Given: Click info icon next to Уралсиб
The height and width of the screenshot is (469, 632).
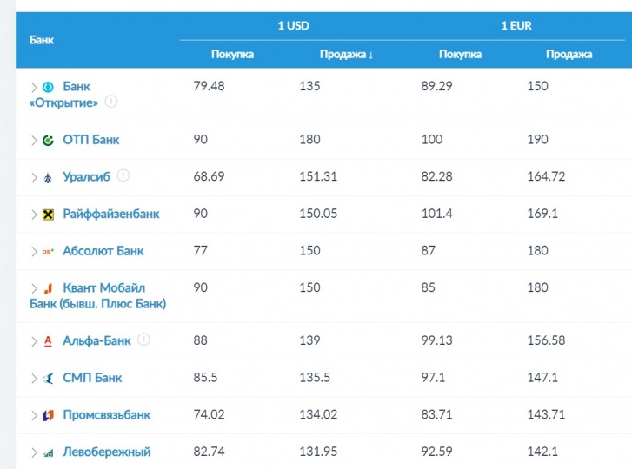Looking at the screenshot, I should 123,175.
